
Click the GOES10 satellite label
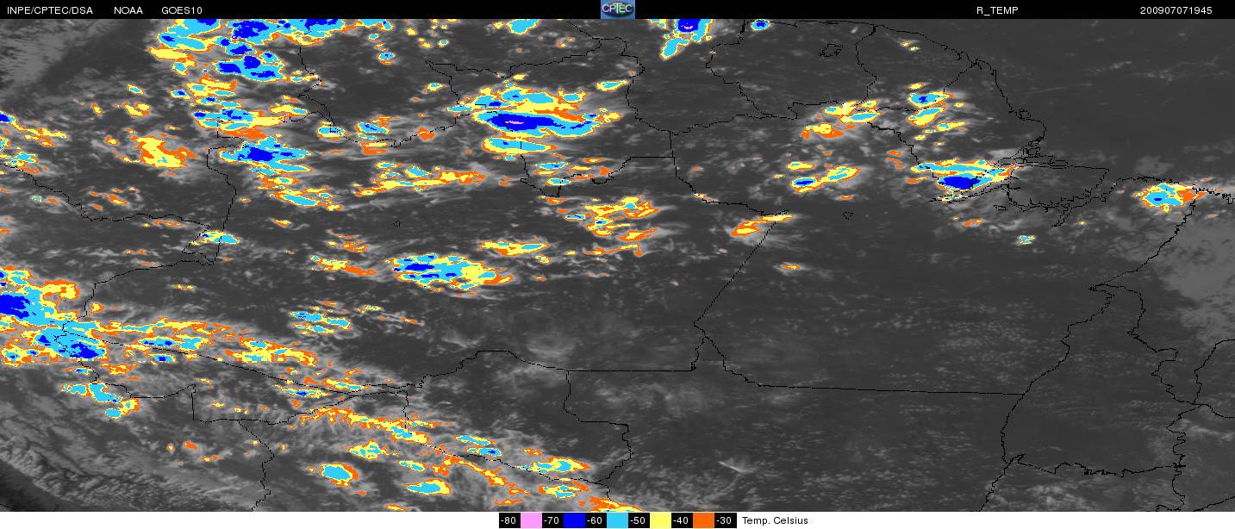(182, 10)
